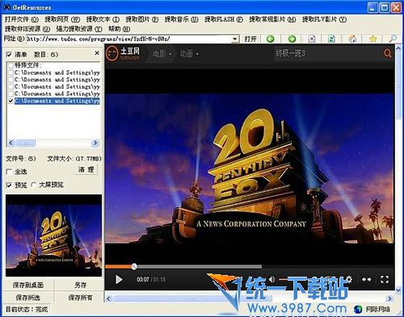Toggle the 清单 list checkbox

pyautogui.click(x=9, y=55)
